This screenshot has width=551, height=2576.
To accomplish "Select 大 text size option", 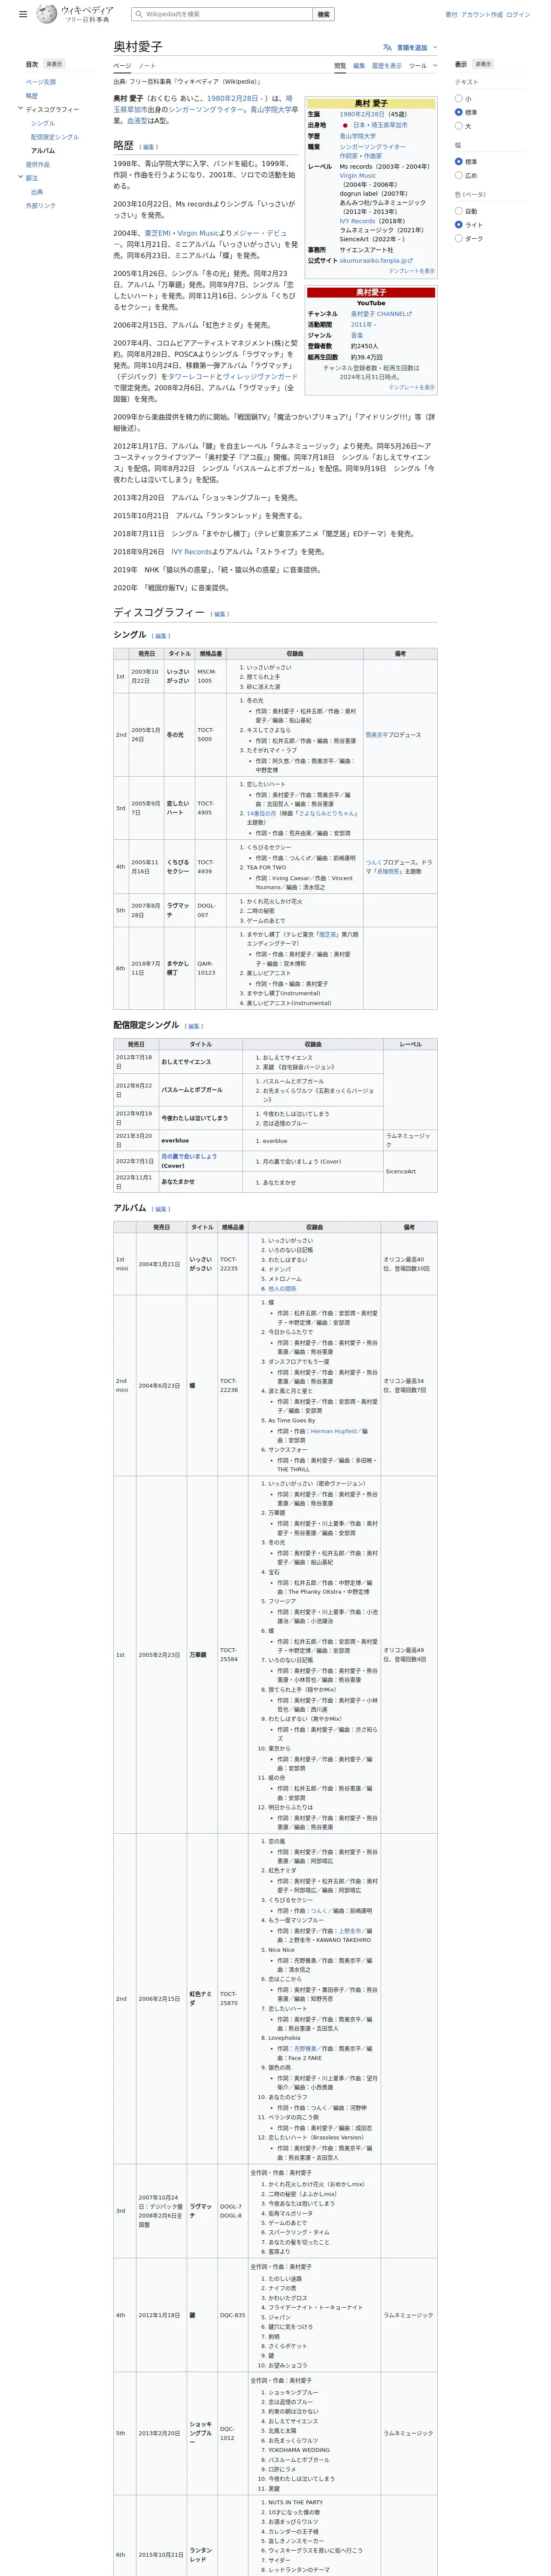I will (459, 126).
